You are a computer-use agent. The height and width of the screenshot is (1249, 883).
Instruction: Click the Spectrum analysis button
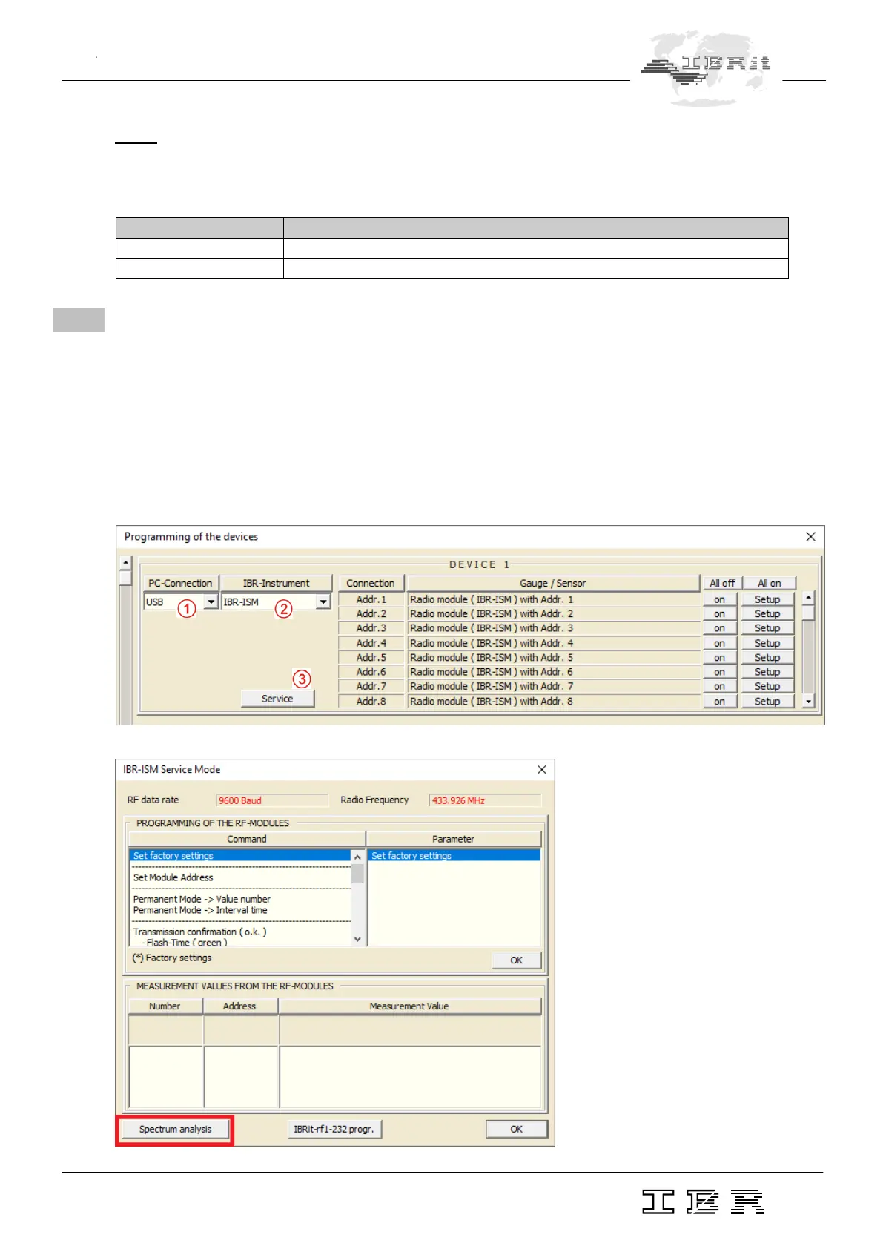pyautogui.click(x=175, y=1129)
